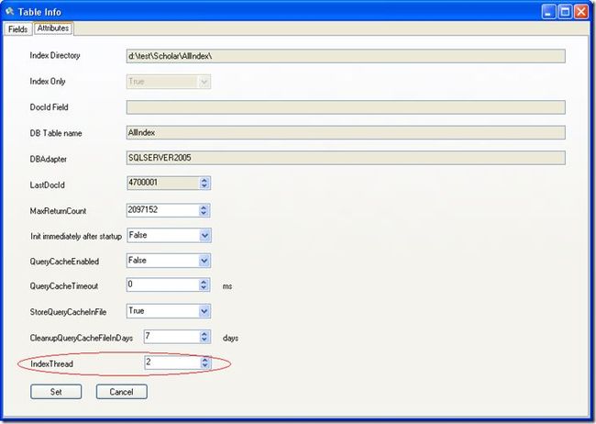Minimize the Table Info window
The height and width of the screenshot is (424, 596).
pyautogui.click(x=548, y=12)
